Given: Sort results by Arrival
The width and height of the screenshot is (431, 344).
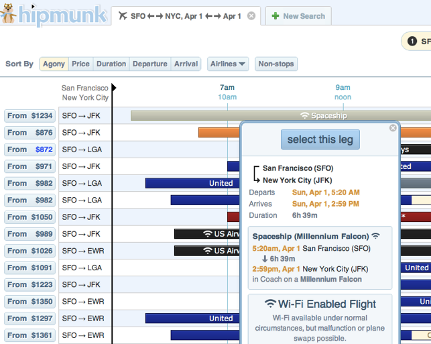Looking at the screenshot, I should [186, 64].
